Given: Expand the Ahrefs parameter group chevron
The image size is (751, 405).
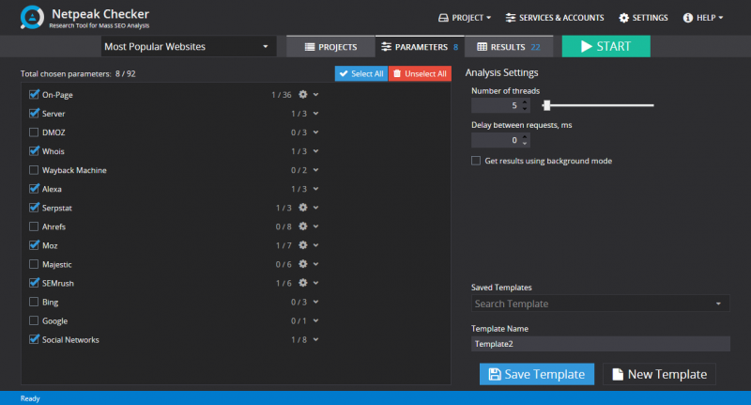Looking at the screenshot, I should click(x=316, y=226).
